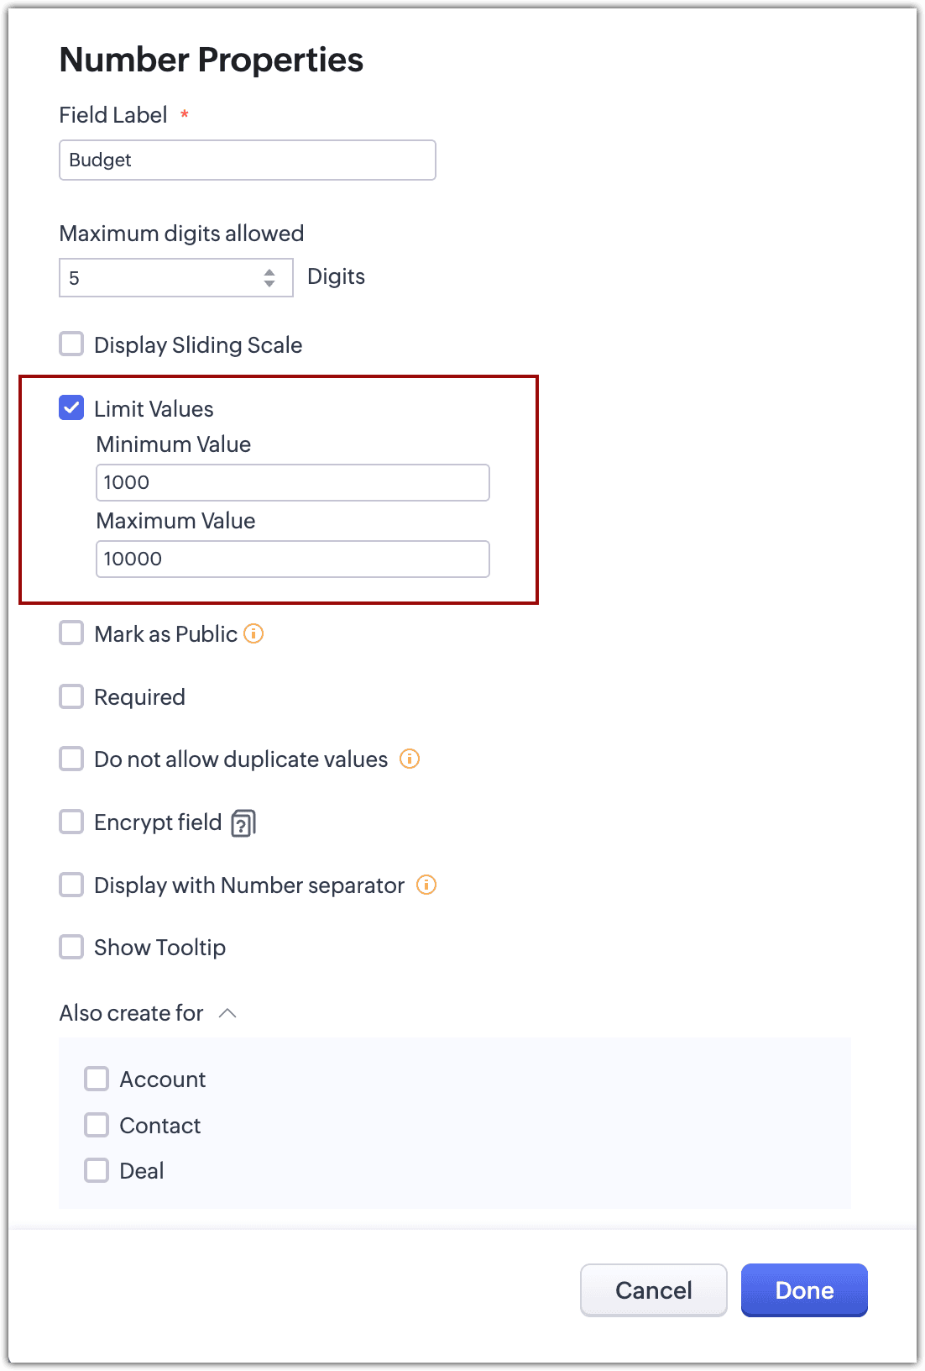The image size is (925, 1371).
Task: Turn on Show Tooltip checkbox
Action: pos(71,947)
